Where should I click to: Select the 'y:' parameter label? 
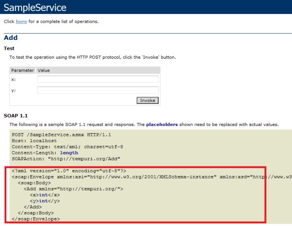(13, 91)
